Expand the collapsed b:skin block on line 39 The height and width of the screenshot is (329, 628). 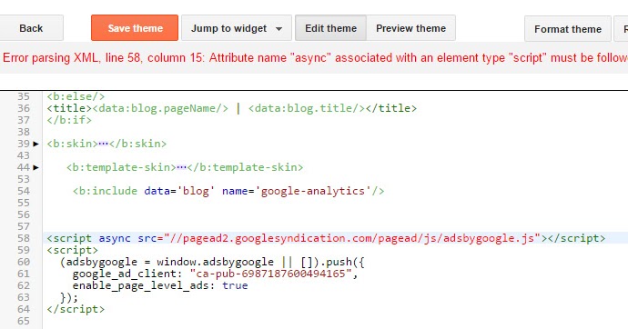tap(36, 144)
